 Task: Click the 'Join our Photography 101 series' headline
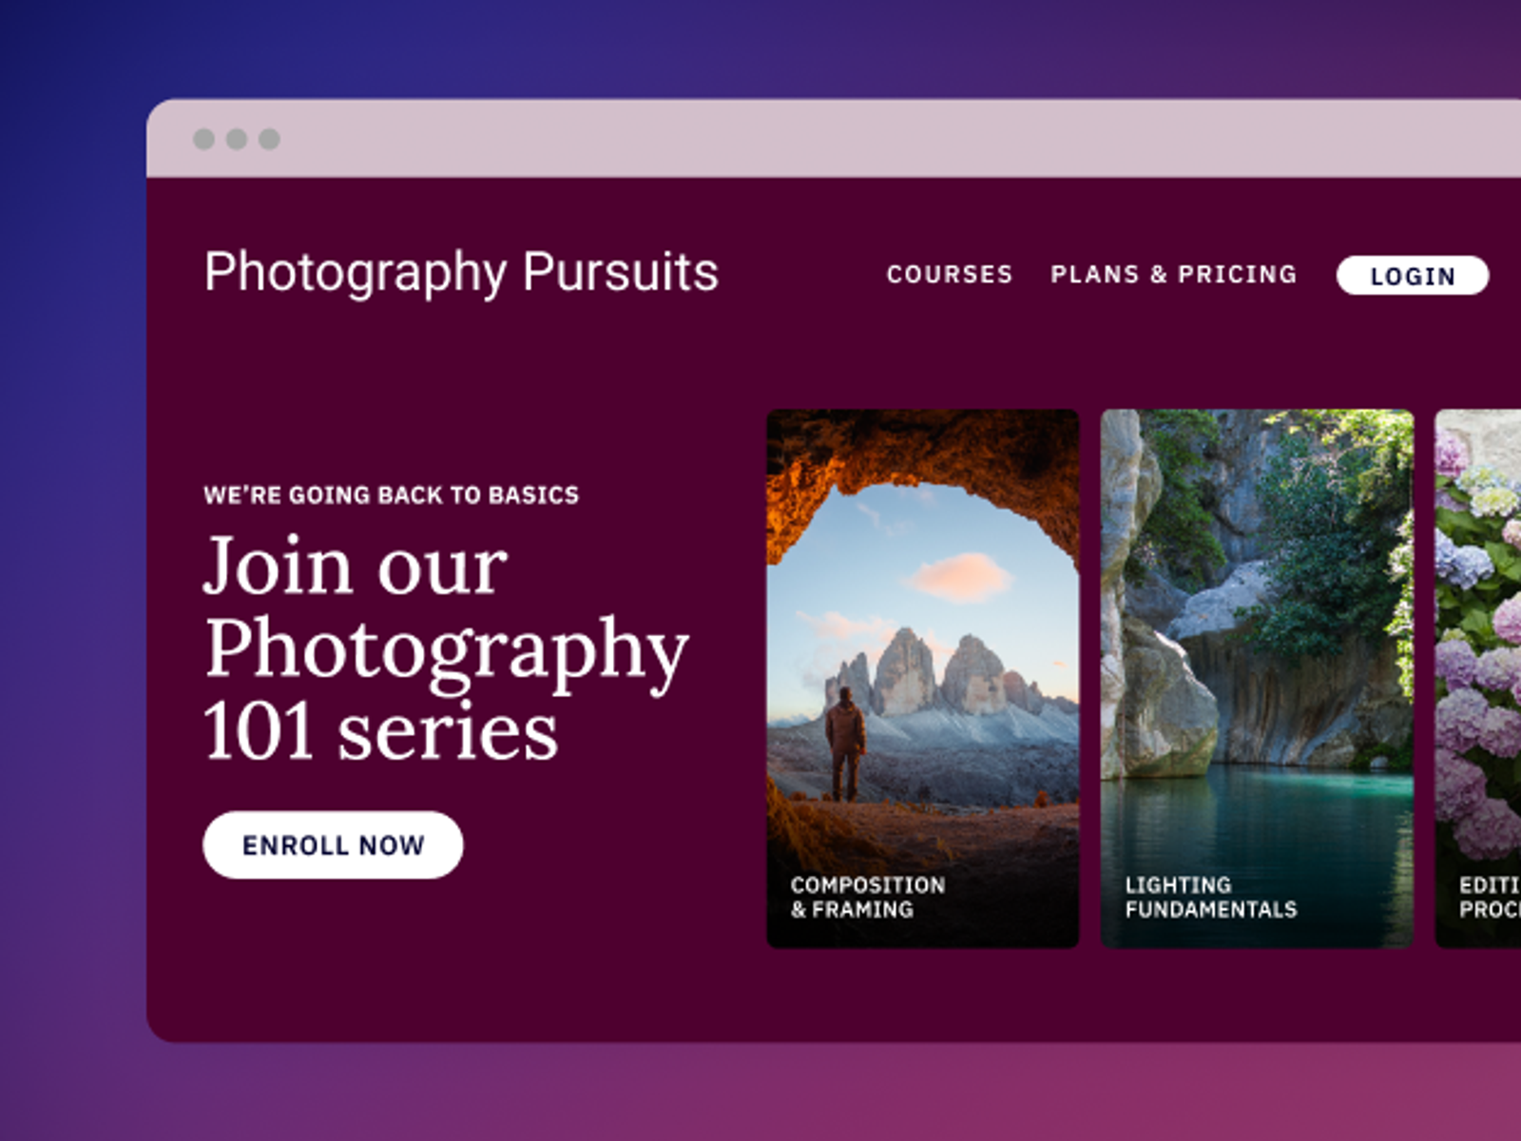pyautogui.click(x=445, y=648)
